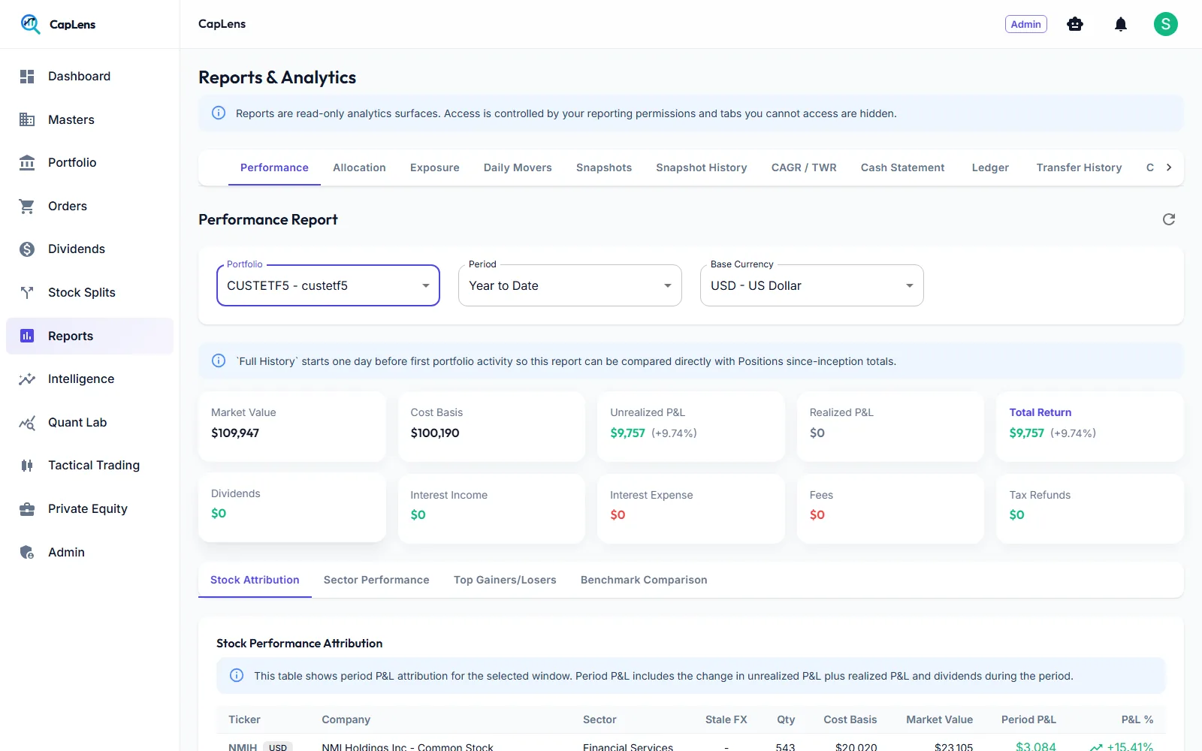Open the Cash Statement tab
This screenshot has width=1202, height=751.
tap(903, 167)
